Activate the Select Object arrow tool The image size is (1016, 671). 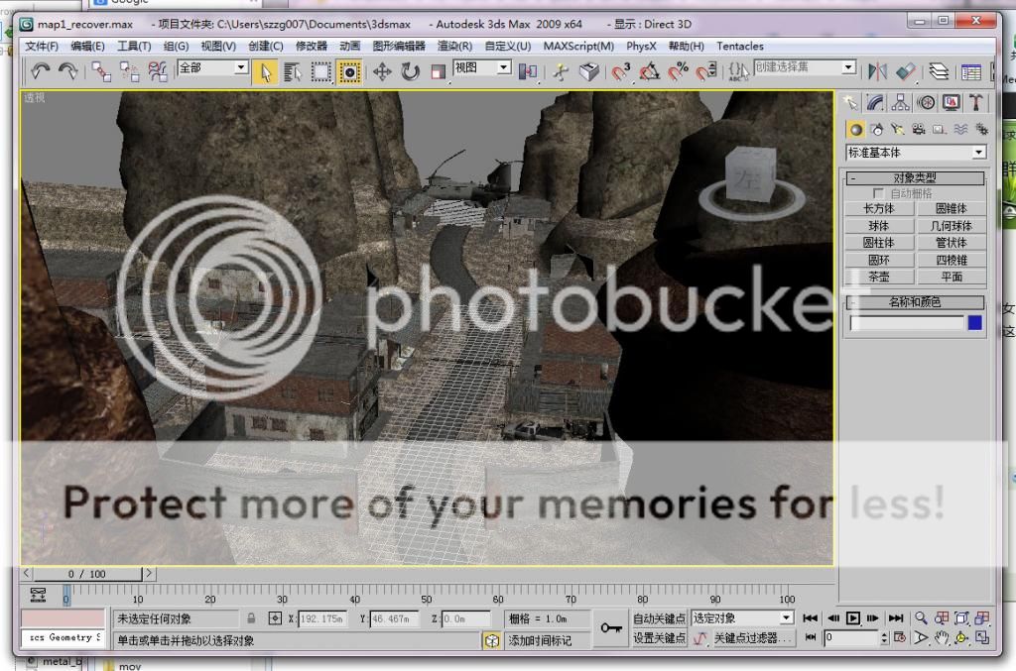tap(265, 71)
